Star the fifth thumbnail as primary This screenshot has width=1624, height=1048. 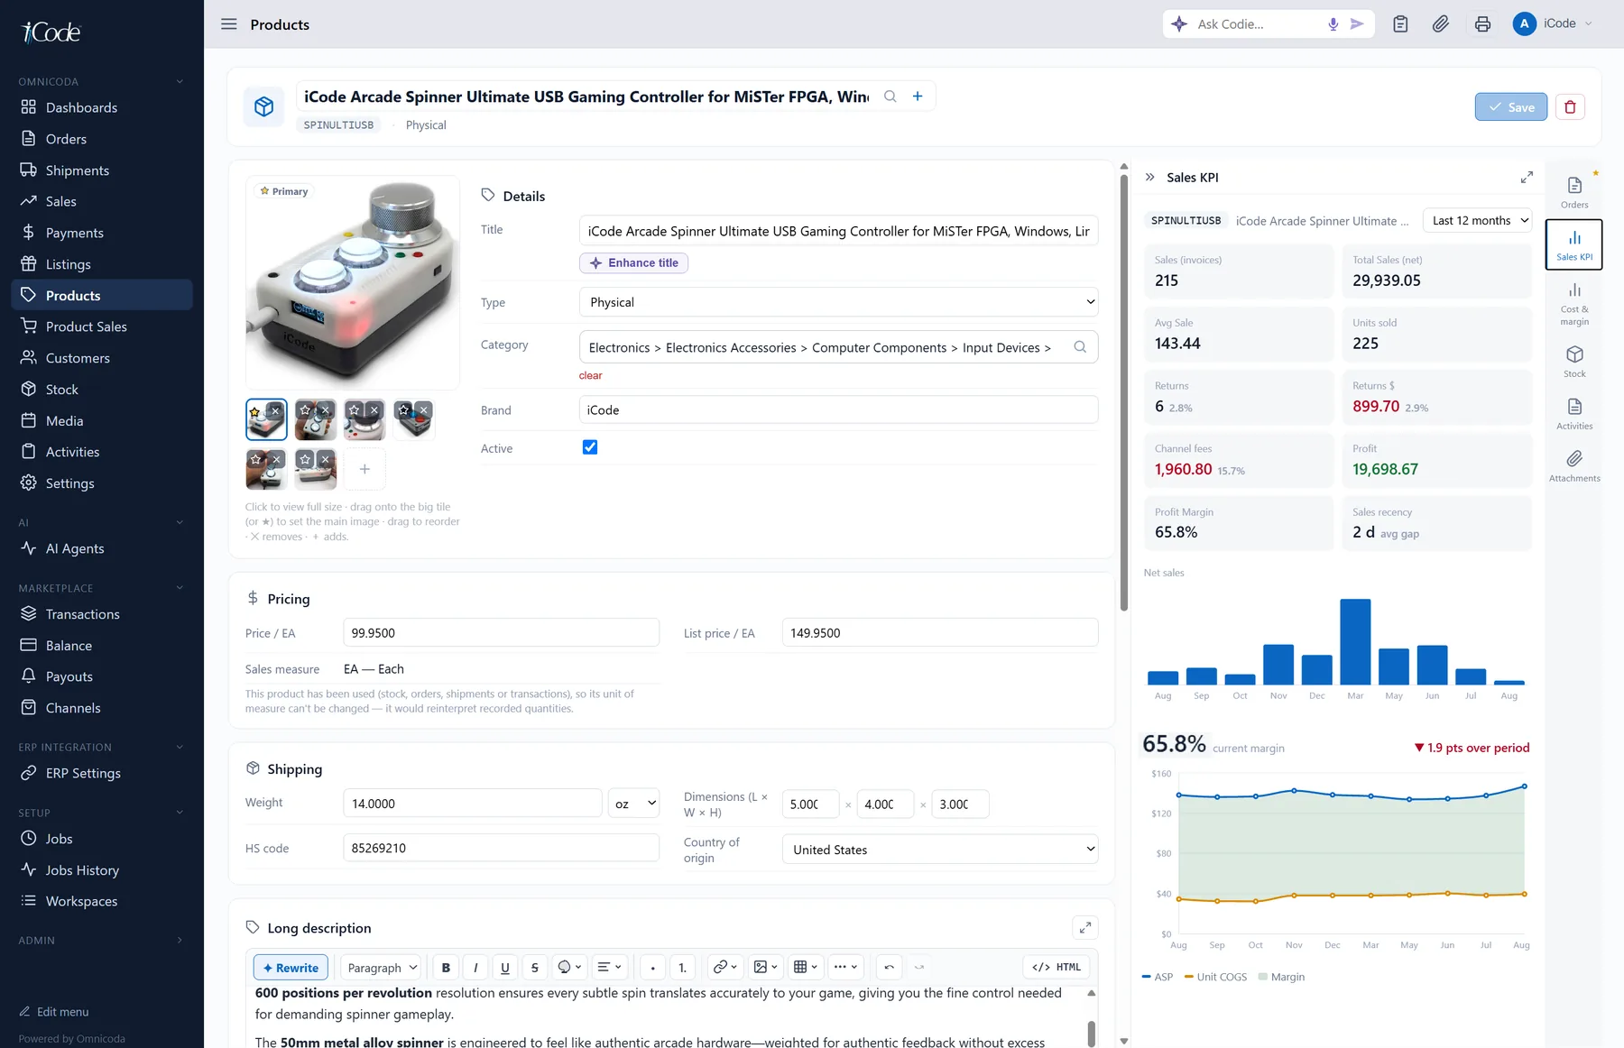click(x=256, y=460)
